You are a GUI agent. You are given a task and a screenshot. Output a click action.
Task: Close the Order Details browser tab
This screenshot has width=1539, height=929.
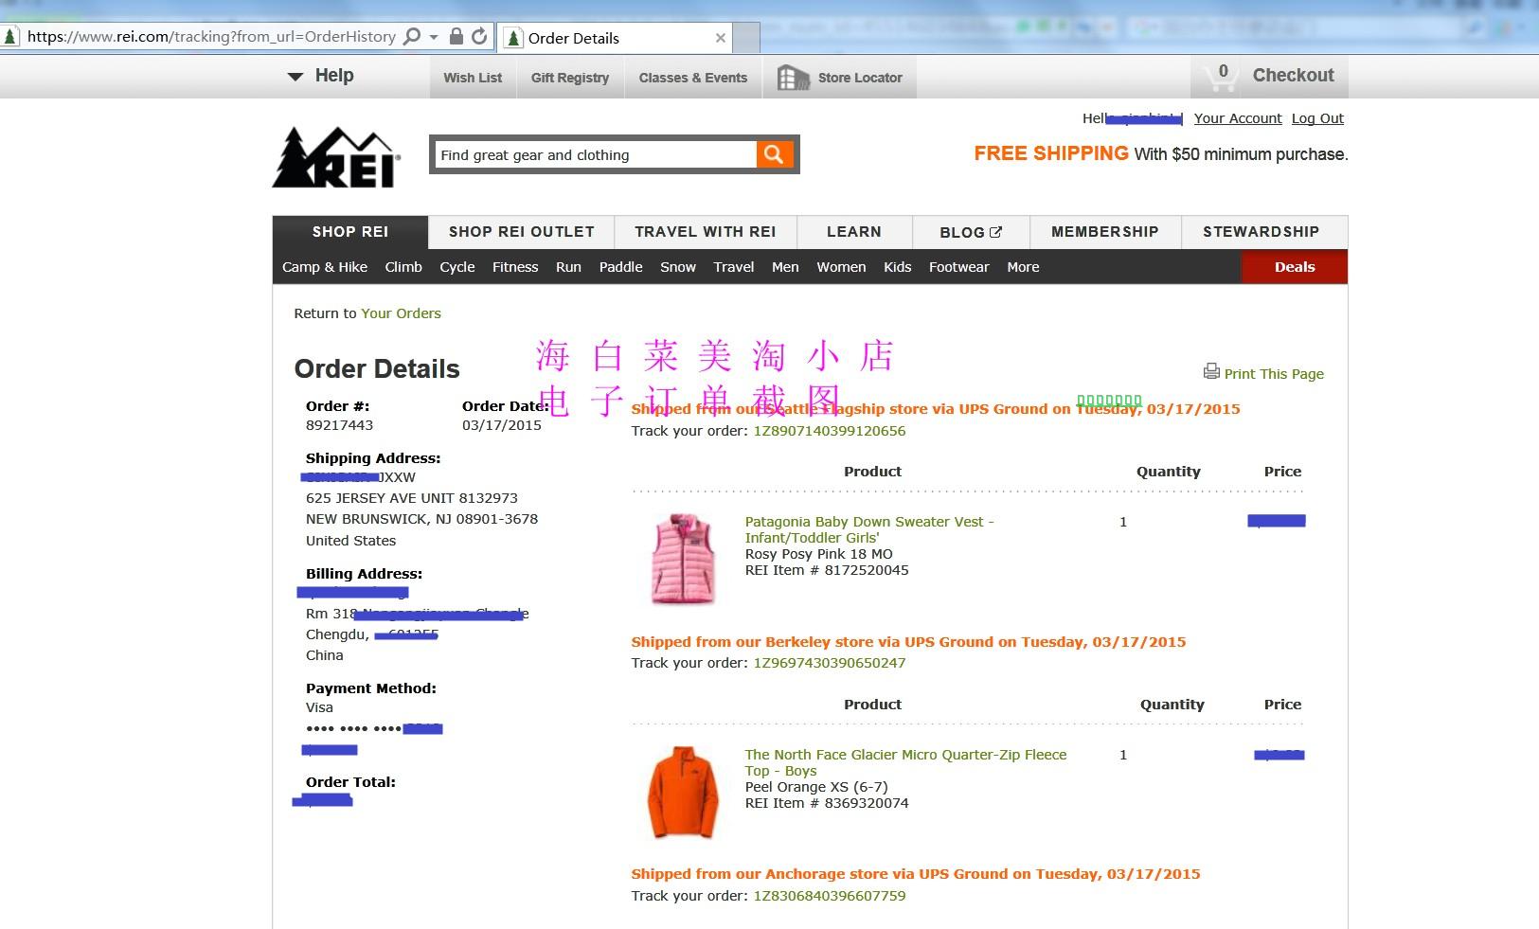[721, 38]
